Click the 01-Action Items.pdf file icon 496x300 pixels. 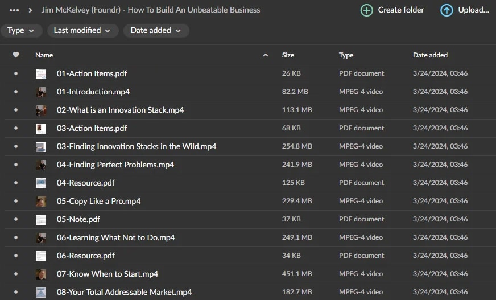[41, 74]
